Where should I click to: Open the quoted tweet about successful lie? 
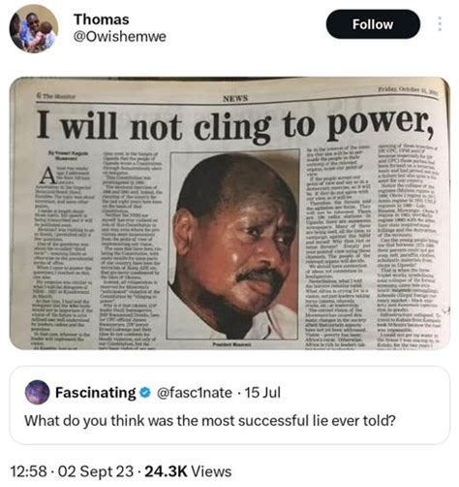click(229, 405)
